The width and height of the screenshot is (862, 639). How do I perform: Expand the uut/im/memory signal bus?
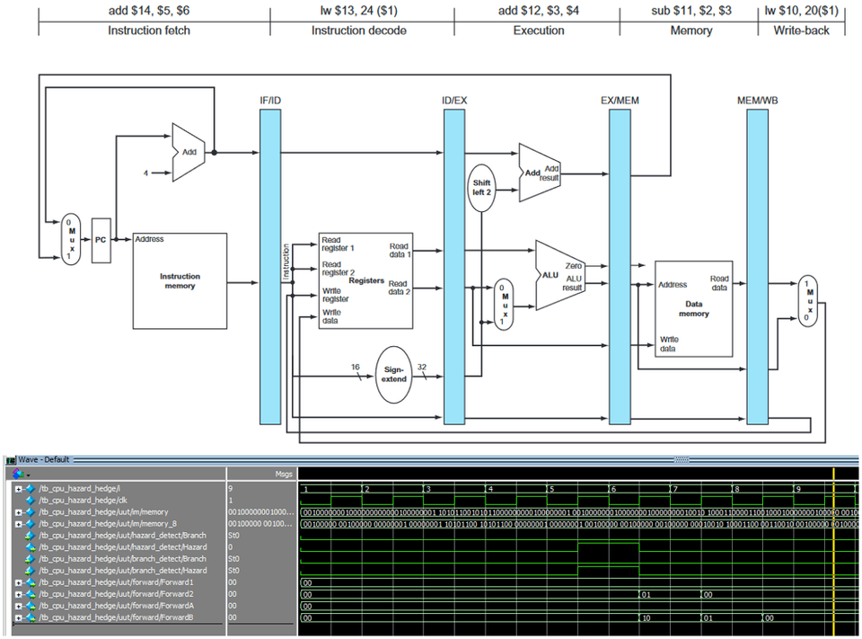(x=19, y=512)
